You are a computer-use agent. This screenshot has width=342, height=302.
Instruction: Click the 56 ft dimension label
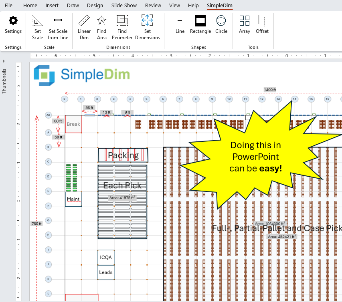click(89, 108)
